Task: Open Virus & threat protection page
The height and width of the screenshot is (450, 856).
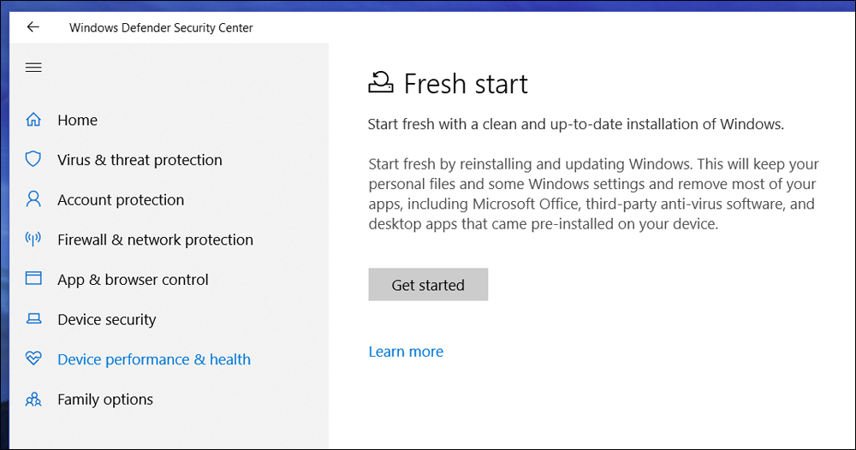Action: [x=140, y=160]
